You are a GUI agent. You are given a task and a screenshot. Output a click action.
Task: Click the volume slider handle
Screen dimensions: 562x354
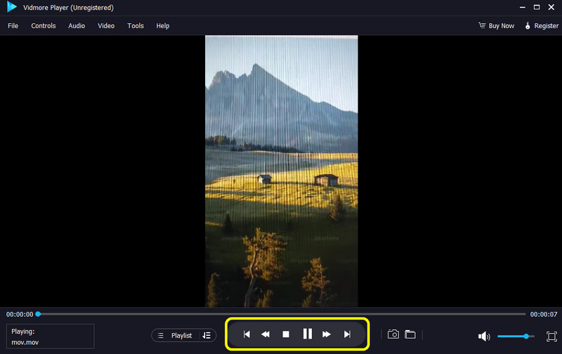[x=526, y=336]
